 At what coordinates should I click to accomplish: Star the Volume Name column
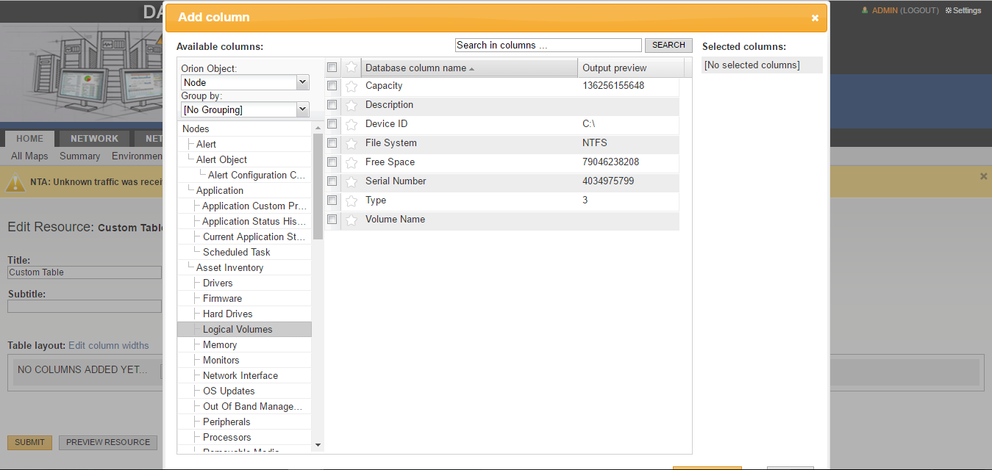352,220
